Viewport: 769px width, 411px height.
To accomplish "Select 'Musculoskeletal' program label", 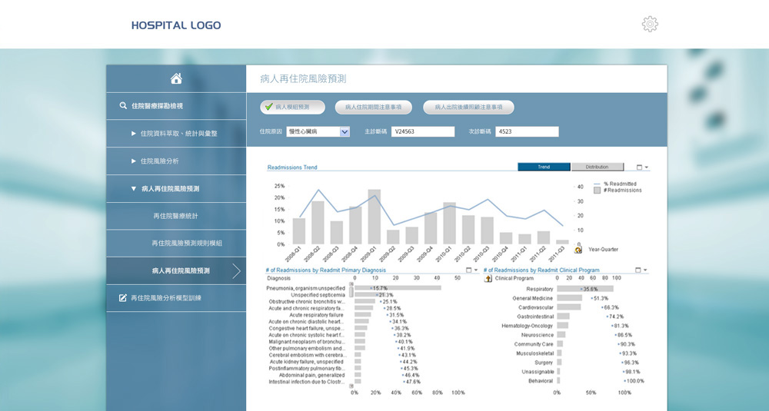I will point(534,353).
